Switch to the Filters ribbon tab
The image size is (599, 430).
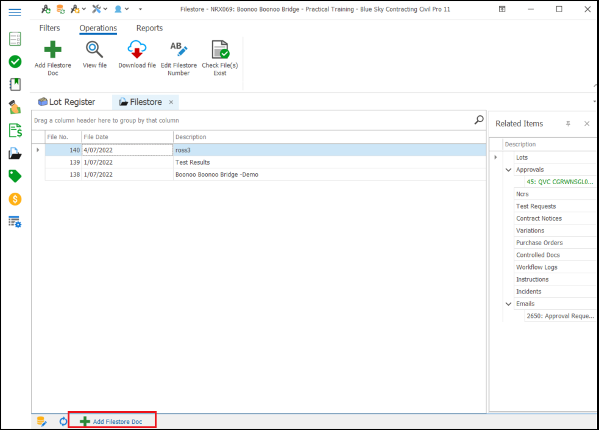(49, 28)
